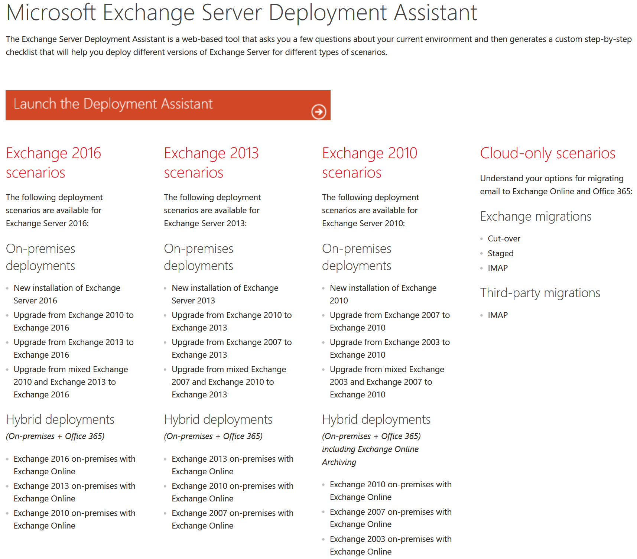Click Hybrid deployments heading under Exchange 2016 scenarios

pyautogui.click(x=60, y=420)
